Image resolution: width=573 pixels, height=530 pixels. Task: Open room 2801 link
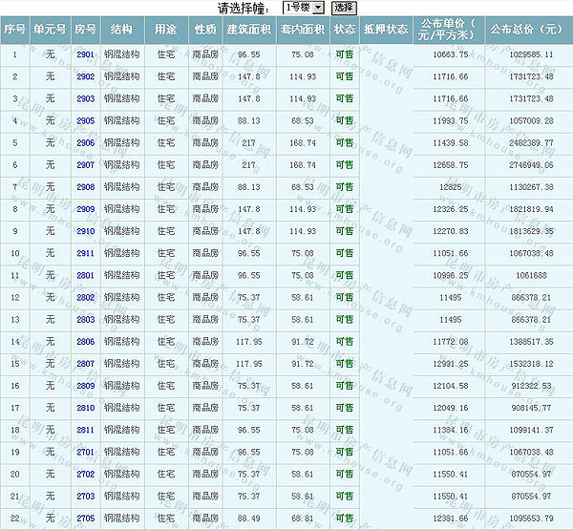[x=86, y=275]
